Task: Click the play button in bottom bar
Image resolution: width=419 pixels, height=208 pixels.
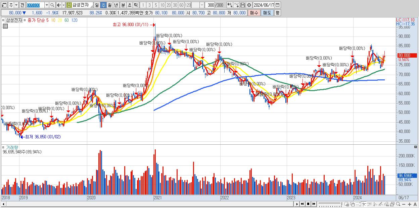Action: pos(297,204)
